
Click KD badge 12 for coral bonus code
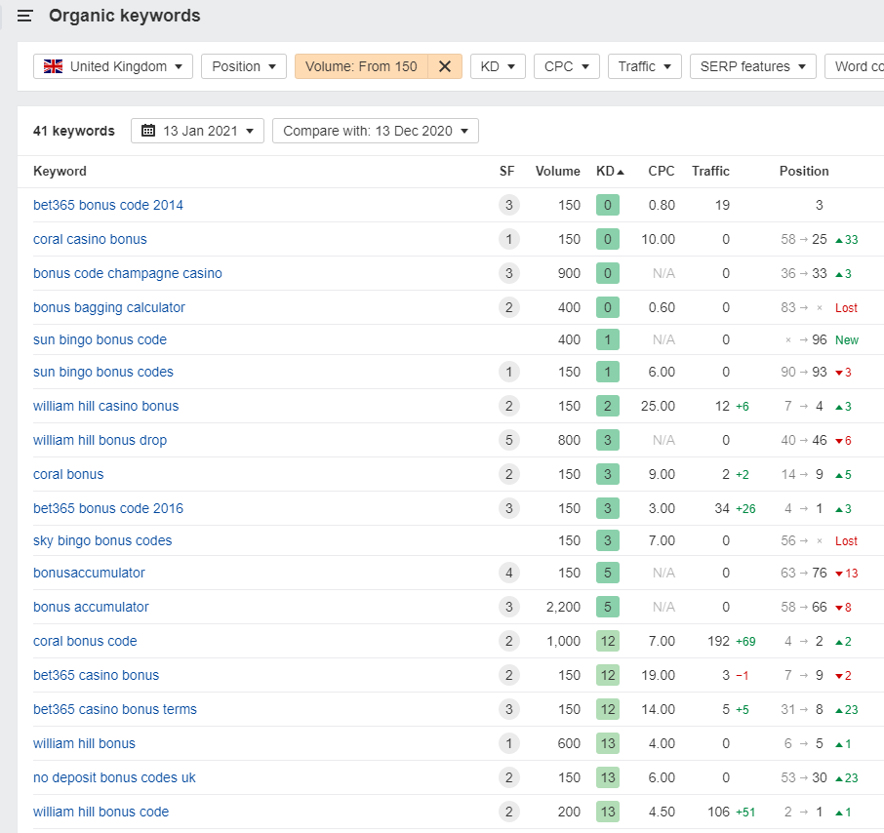click(x=607, y=641)
